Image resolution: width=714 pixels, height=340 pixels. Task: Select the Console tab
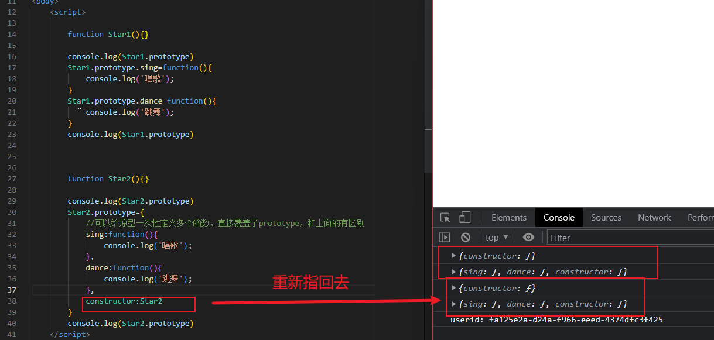(x=559, y=218)
